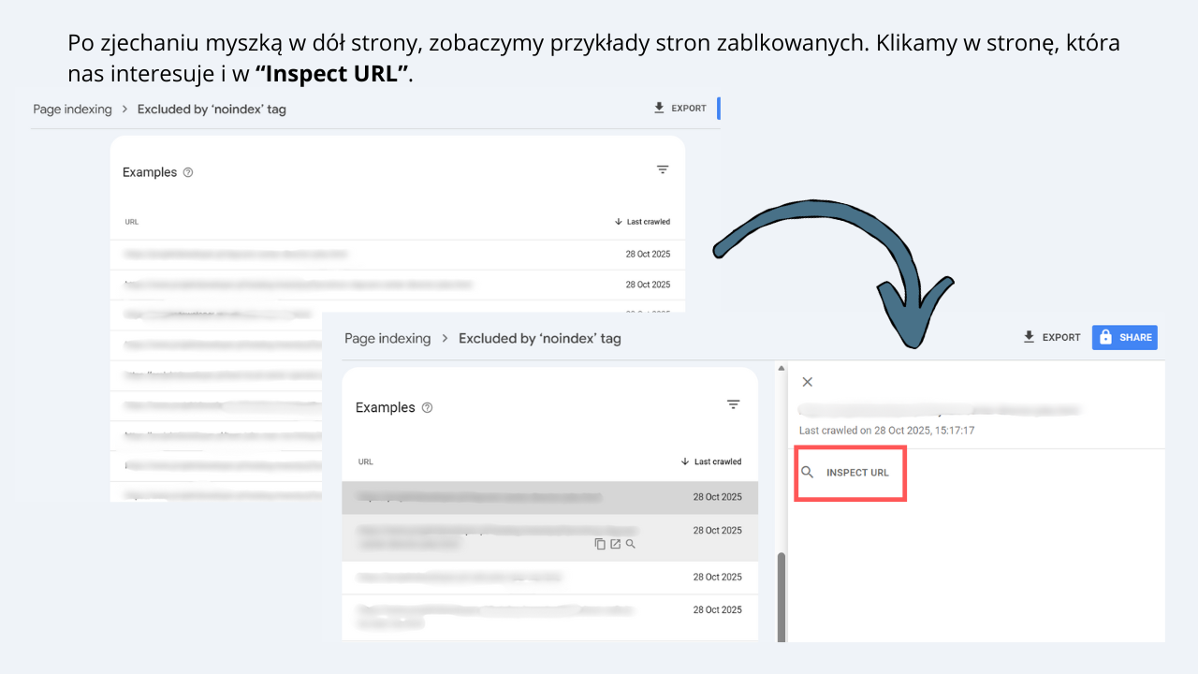The height and width of the screenshot is (674, 1198).
Task: Click the search icon beside Inspect URL
Action: [x=808, y=473]
